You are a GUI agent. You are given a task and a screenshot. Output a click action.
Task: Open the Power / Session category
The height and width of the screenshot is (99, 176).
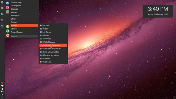point(24,32)
